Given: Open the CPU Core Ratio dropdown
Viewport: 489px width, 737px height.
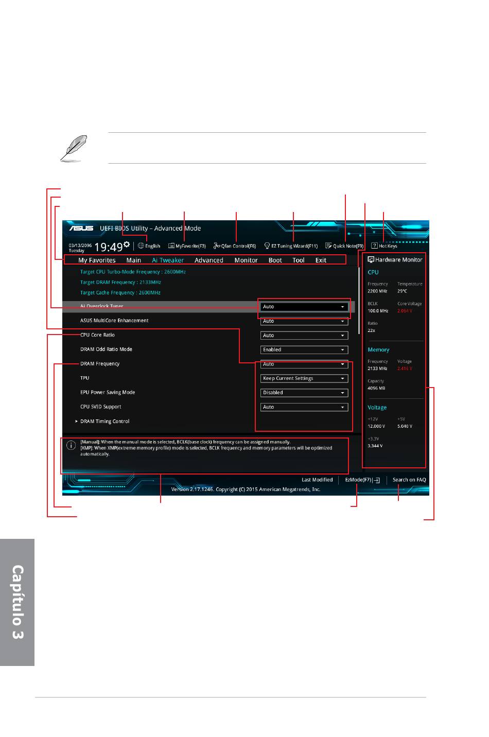Looking at the screenshot, I should (x=304, y=336).
